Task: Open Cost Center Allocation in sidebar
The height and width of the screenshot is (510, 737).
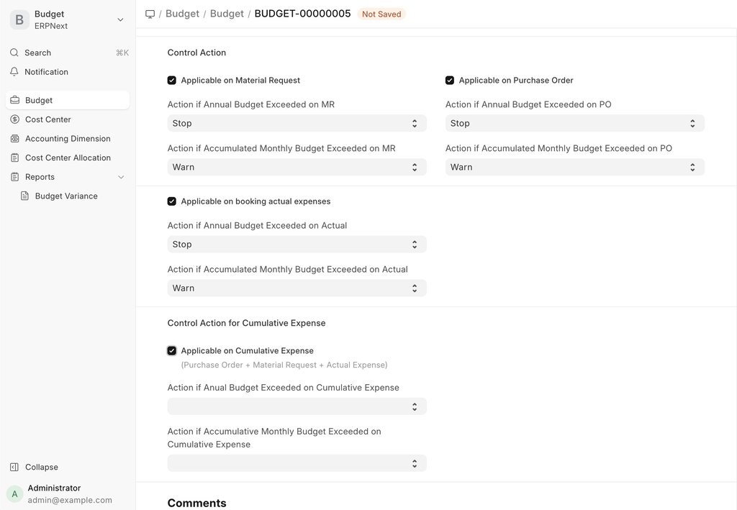Action: pyautogui.click(x=68, y=158)
